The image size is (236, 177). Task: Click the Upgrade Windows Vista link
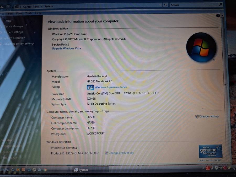[66, 49]
